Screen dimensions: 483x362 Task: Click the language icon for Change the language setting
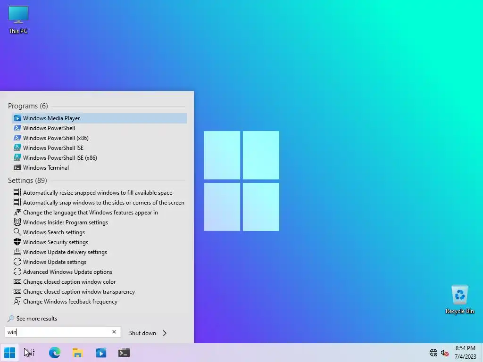coord(17,213)
